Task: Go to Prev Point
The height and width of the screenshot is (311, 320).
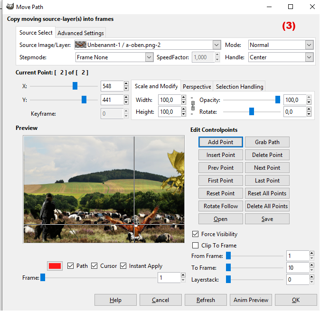Action: [221, 168]
